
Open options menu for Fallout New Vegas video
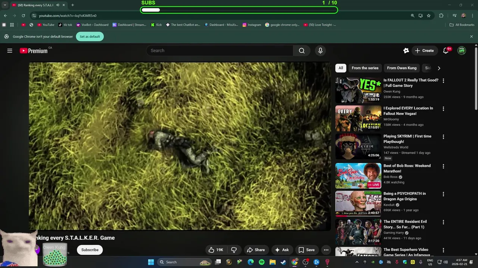pos(443,109)
